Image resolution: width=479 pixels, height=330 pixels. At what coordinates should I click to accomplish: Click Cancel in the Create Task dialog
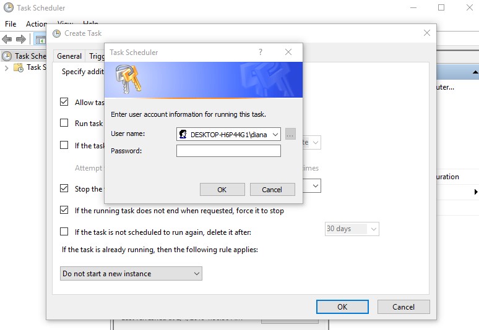[403, 307]
